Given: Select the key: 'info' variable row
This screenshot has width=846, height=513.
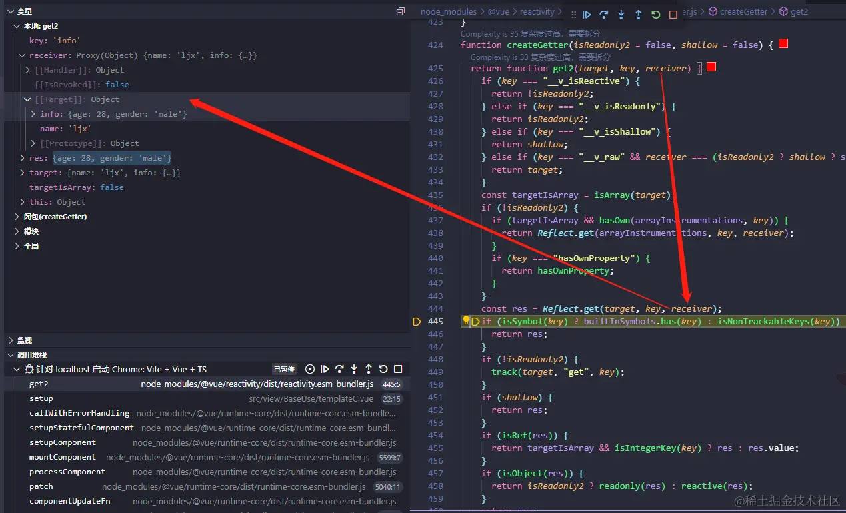Looking at the screenshot, I should (x=207, y=41).
